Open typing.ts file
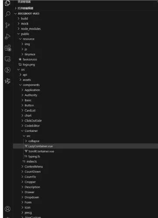This screenshot has width=158, height=218. 34,156
